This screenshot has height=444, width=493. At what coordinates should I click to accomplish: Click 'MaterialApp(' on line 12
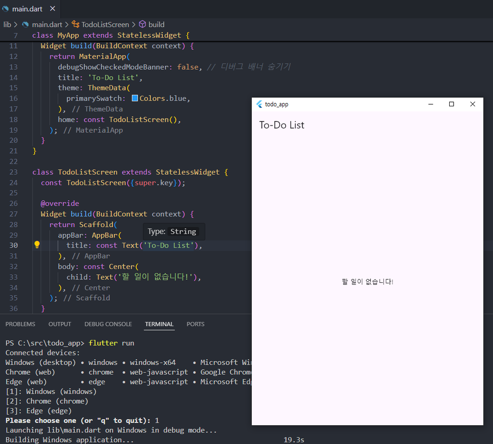point(104,57)
